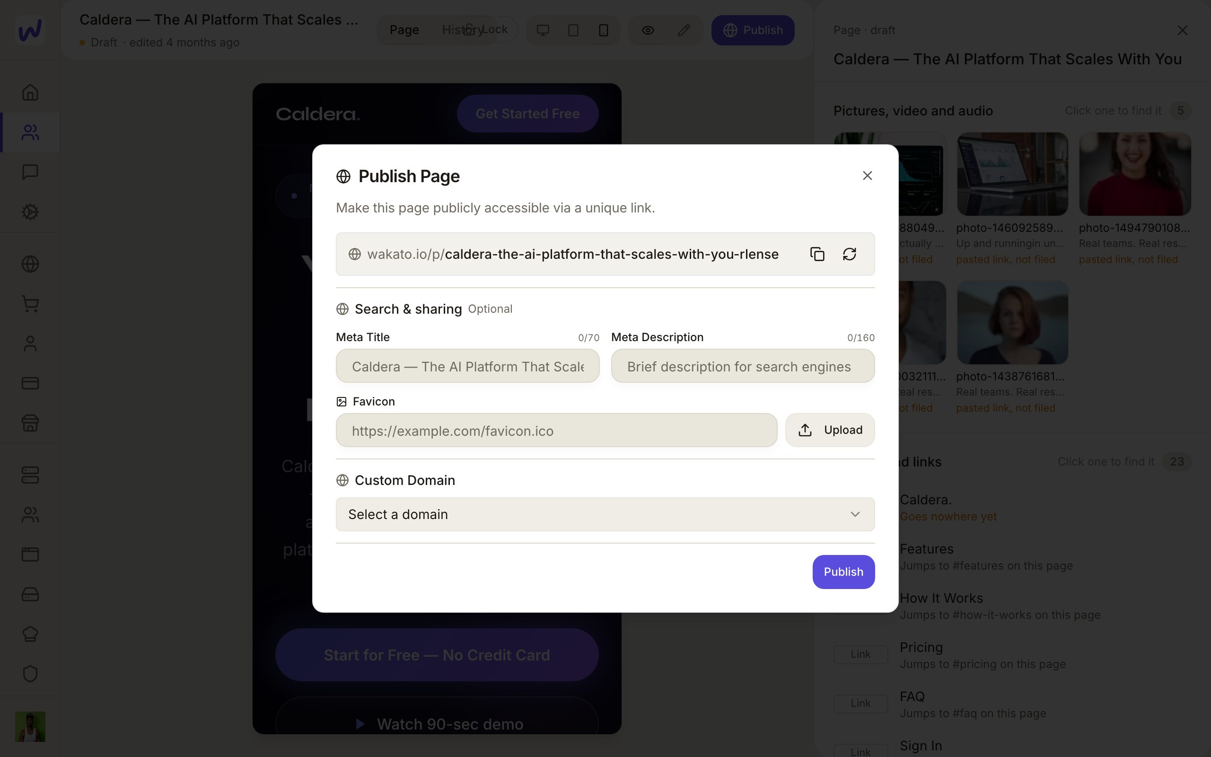Image resolution: width=1211 pixels, height=757 pixels.
Task: Toggle the eye preview mode
Action: coord(648,31)
